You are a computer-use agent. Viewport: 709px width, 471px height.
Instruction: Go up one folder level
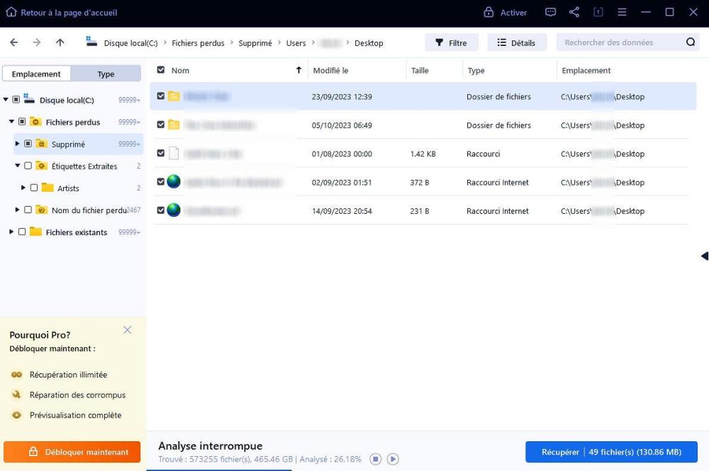click(60, 42)
